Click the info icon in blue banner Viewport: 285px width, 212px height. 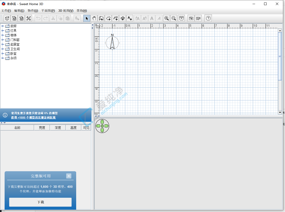click(5, 115)
